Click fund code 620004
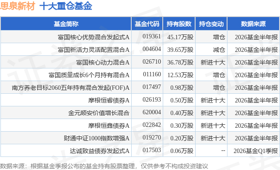Screen dimensions: 280x170 [x=152, y=112]
